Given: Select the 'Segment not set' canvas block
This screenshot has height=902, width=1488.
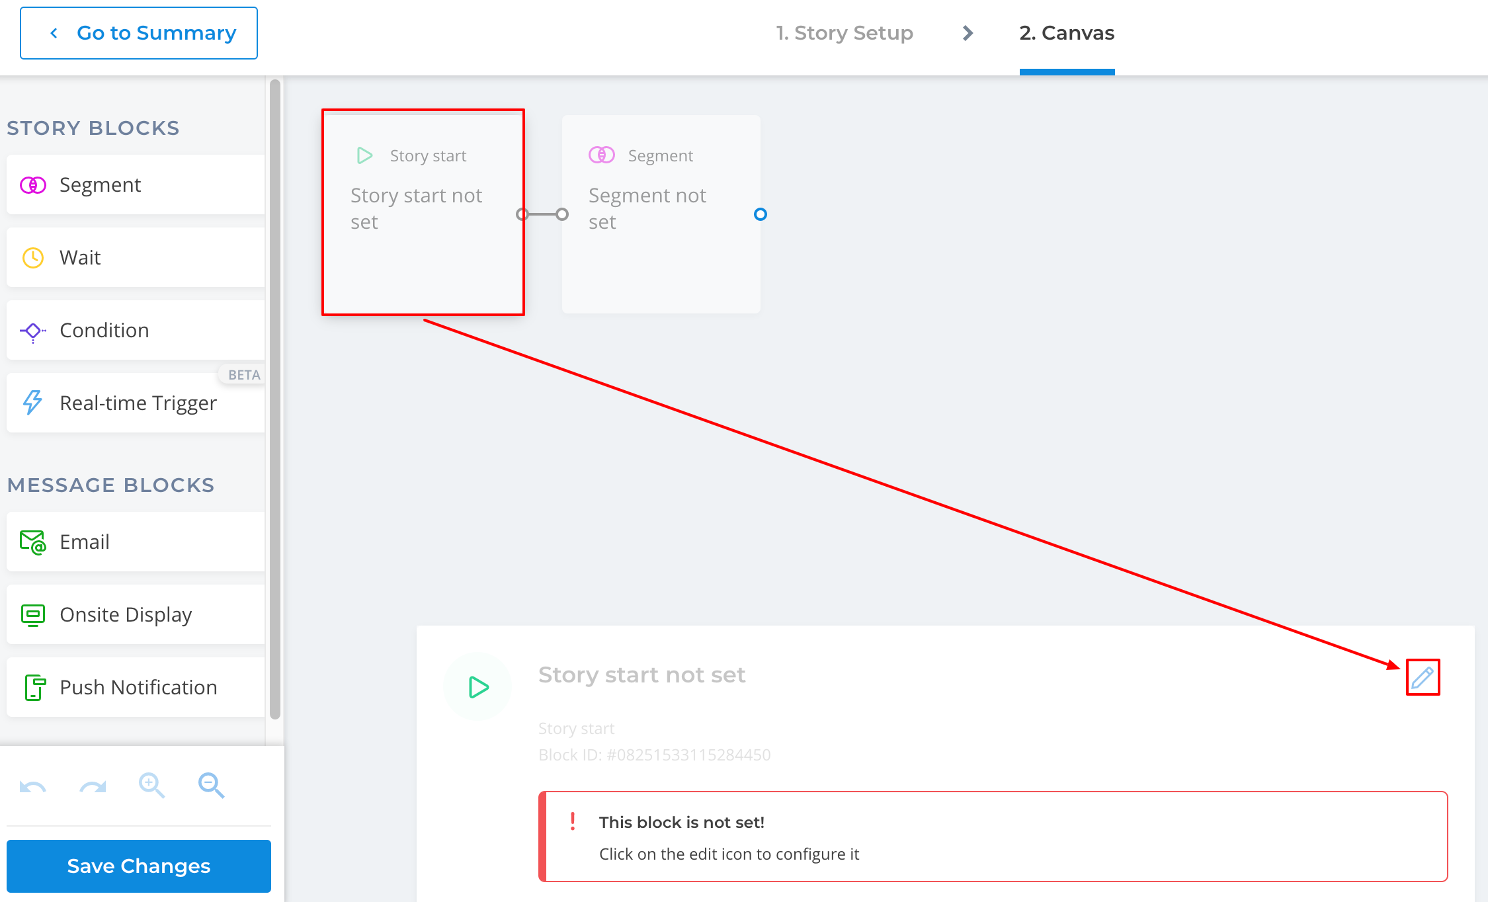Looking at the screenshot, I should pos(661,214).
